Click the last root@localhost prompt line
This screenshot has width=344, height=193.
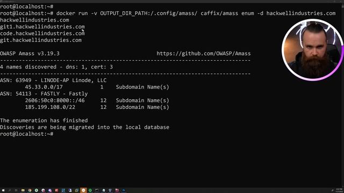click(27, 134)
